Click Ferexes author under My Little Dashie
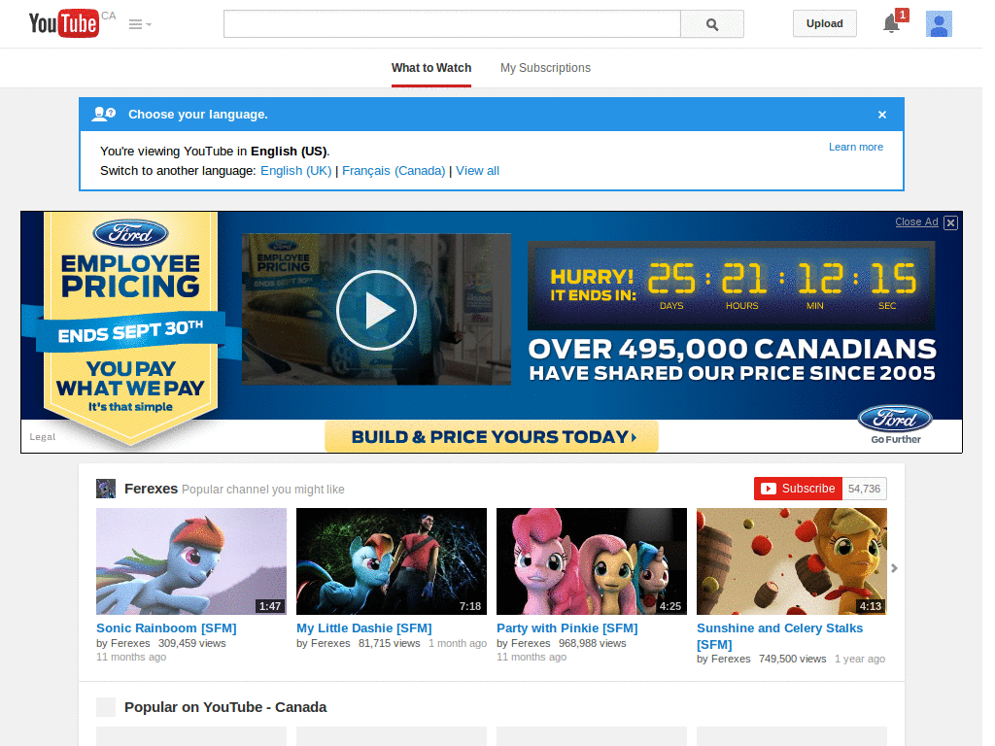This screenshot has height=746, width=995. 330,643
